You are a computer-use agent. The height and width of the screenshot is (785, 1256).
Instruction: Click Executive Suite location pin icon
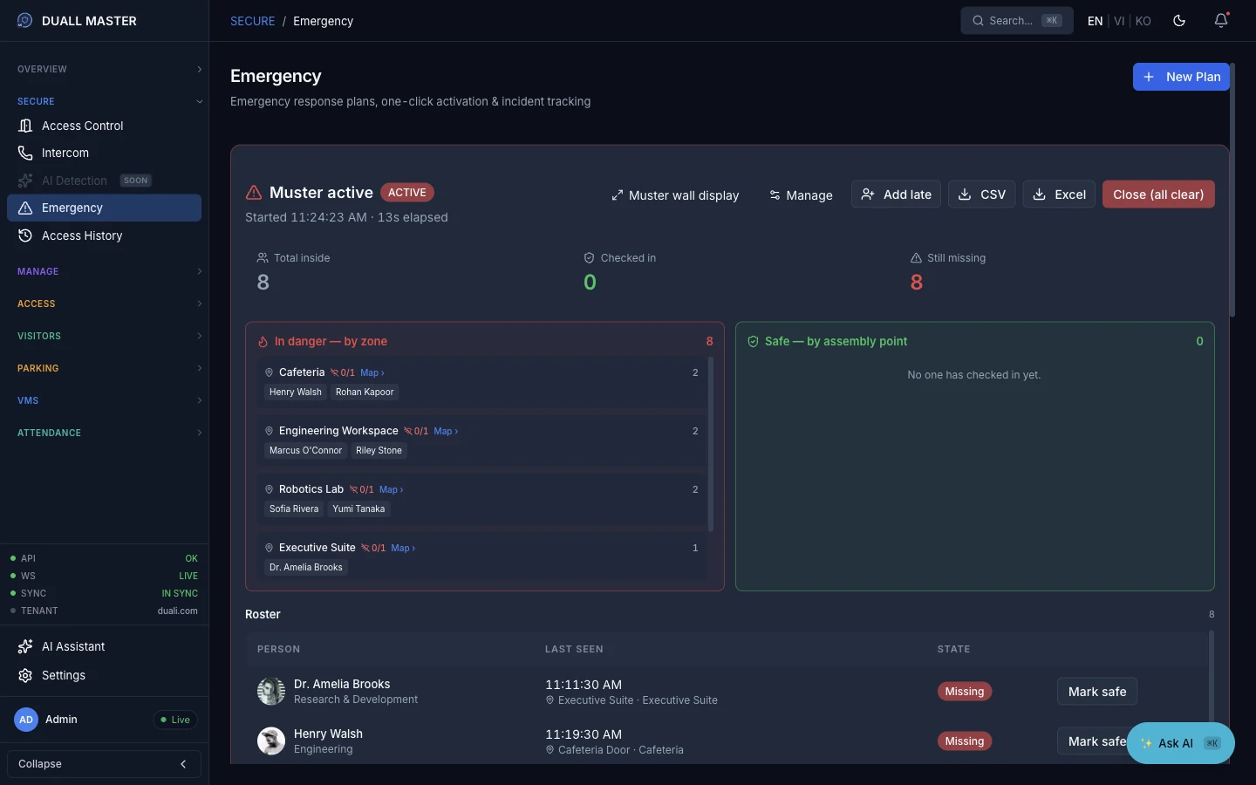pos(270,548)
